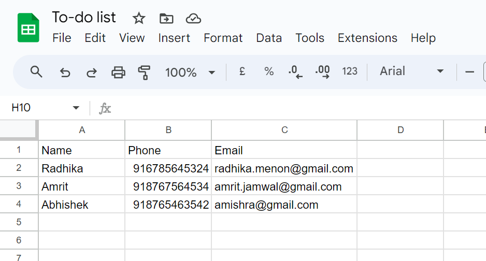Click the percent format button
The image size is (486, 261).
click(269, 72)
